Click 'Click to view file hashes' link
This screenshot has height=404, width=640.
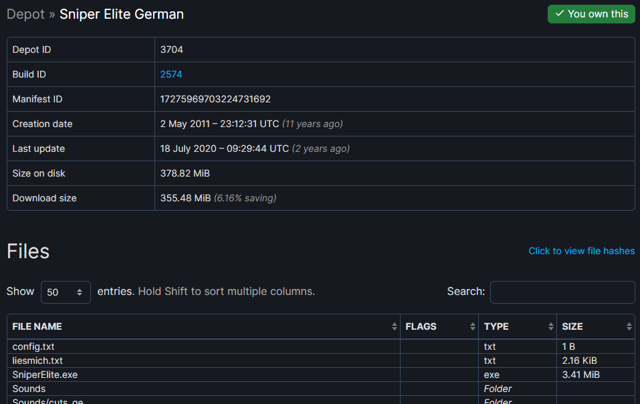coord(581,251)
